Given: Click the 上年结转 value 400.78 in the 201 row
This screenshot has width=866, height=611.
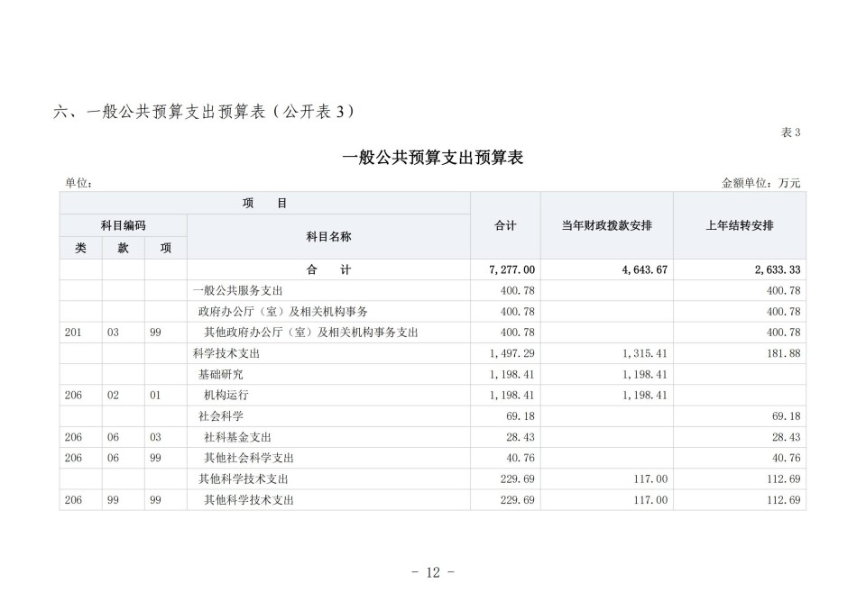Looking at the screenshot, I should pyautogui.click(x=783, y=333).
